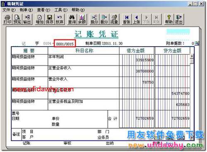Viewport: 207px width, 152px height.
Task: Go to next voucher 下张
Action: coord(147,19)
